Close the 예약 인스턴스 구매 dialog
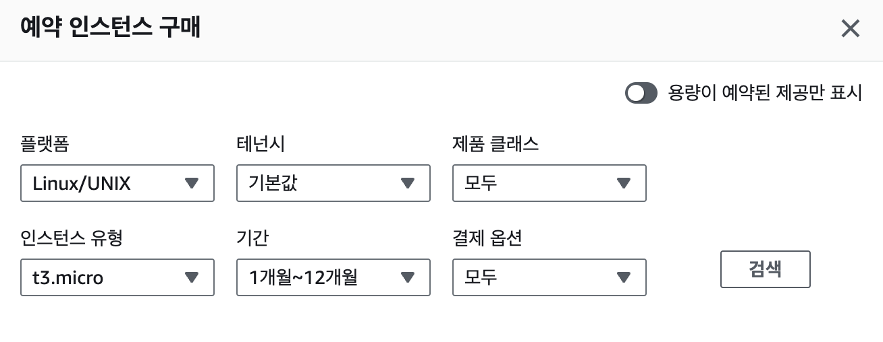The height and width of the screenshot is (342, 883). (850, 29)
